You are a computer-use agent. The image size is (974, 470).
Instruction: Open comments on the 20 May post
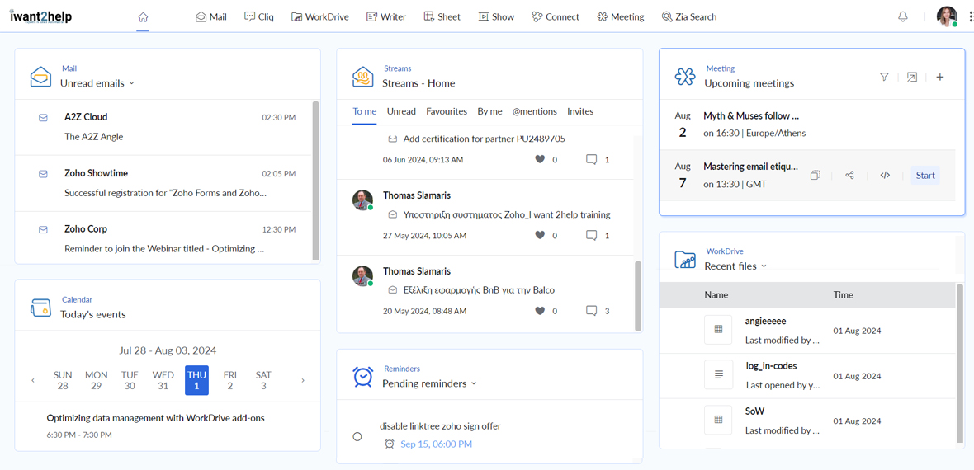click(x=591, y=310)
